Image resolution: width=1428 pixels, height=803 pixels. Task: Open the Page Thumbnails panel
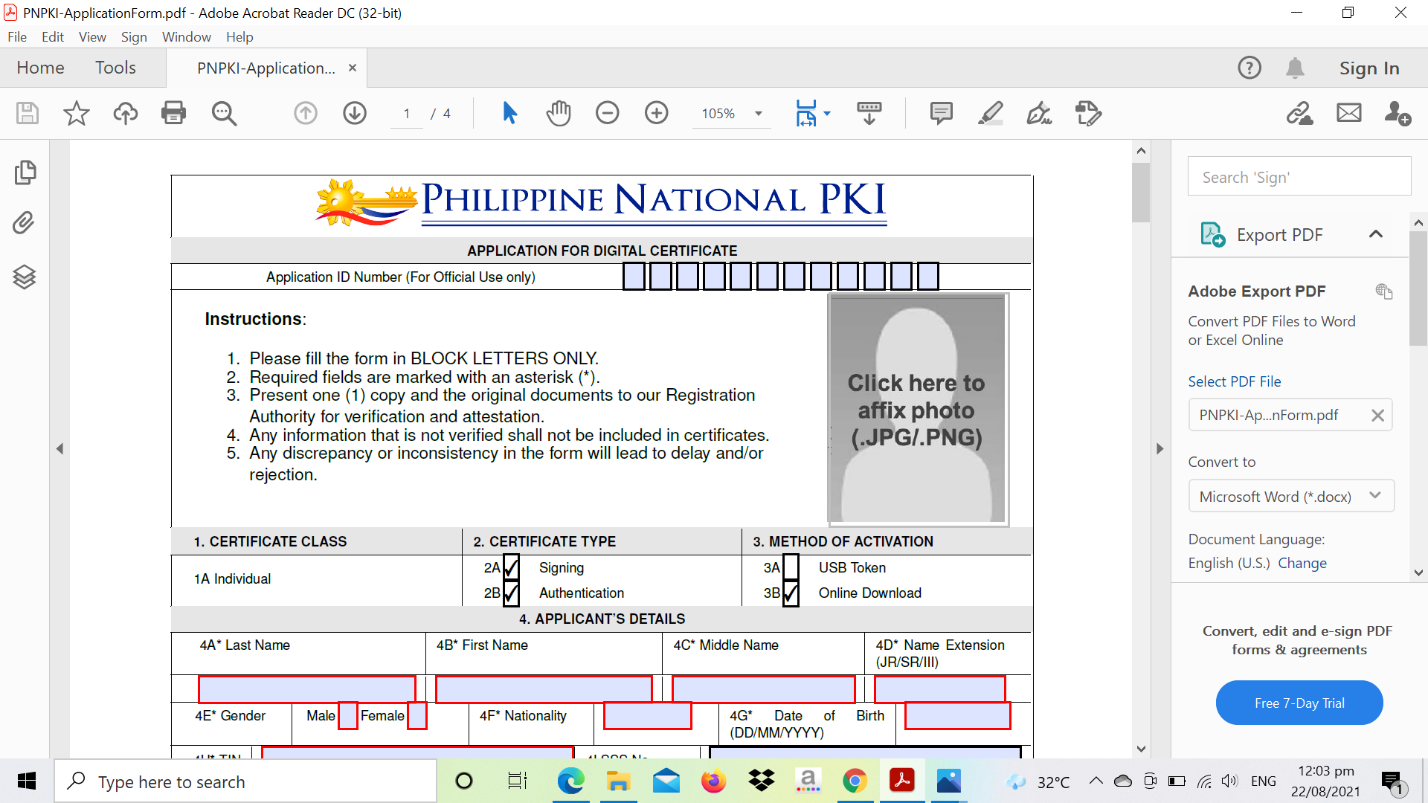click(x=25, y=172)
